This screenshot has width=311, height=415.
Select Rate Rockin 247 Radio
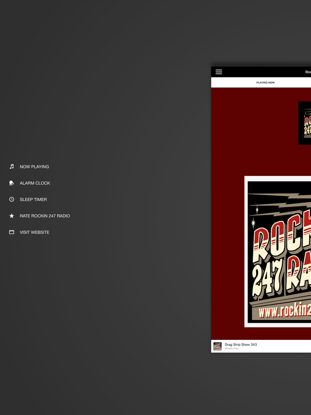coord(45,216)
